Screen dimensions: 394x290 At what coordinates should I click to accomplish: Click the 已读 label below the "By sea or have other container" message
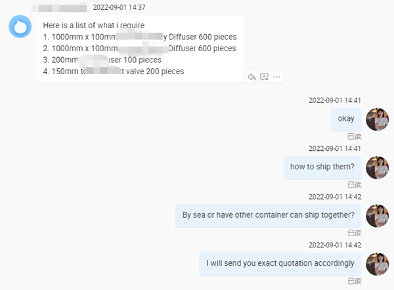tap(355, 233)
